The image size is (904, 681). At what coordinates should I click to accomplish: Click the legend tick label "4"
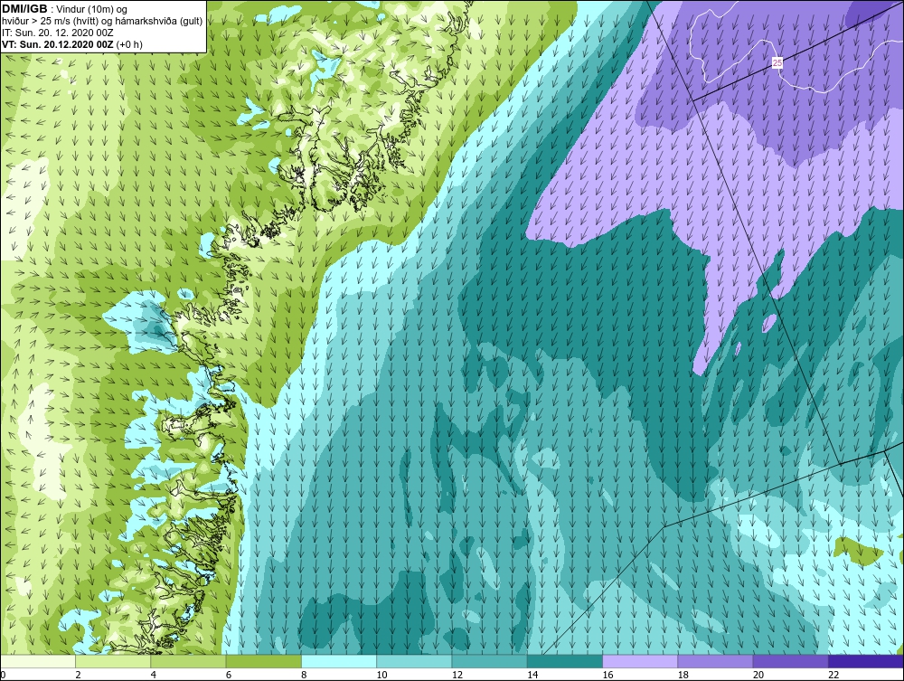[x=154, y=676]
